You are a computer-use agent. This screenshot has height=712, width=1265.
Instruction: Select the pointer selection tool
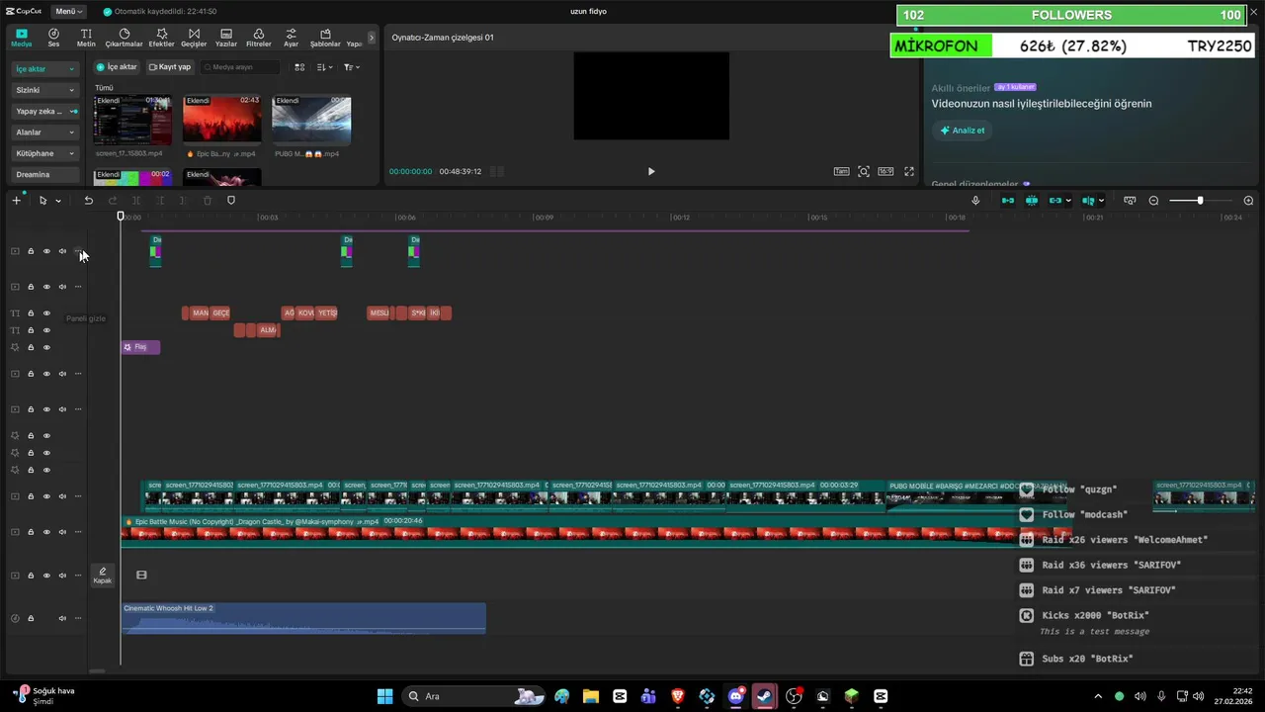pyautogui.click(x=42, y=201)
